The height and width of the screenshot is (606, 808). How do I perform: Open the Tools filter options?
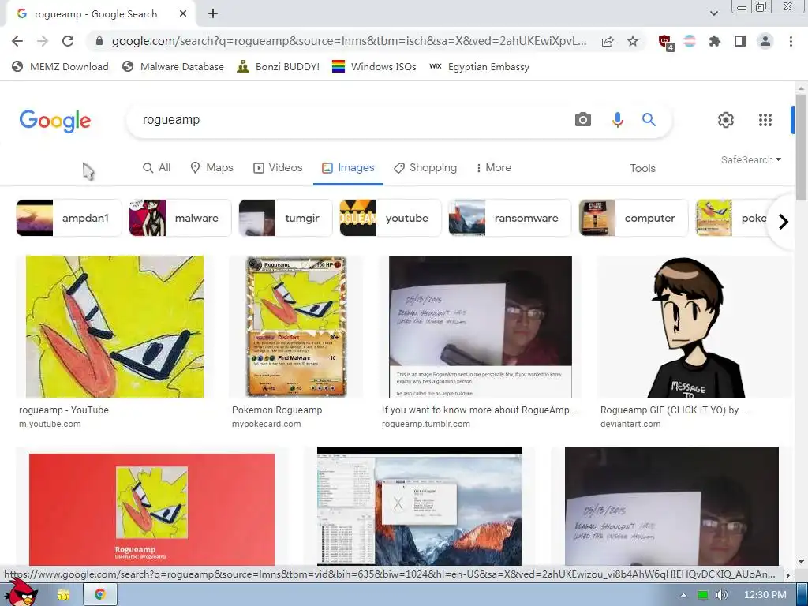click(x=642, y=168)
